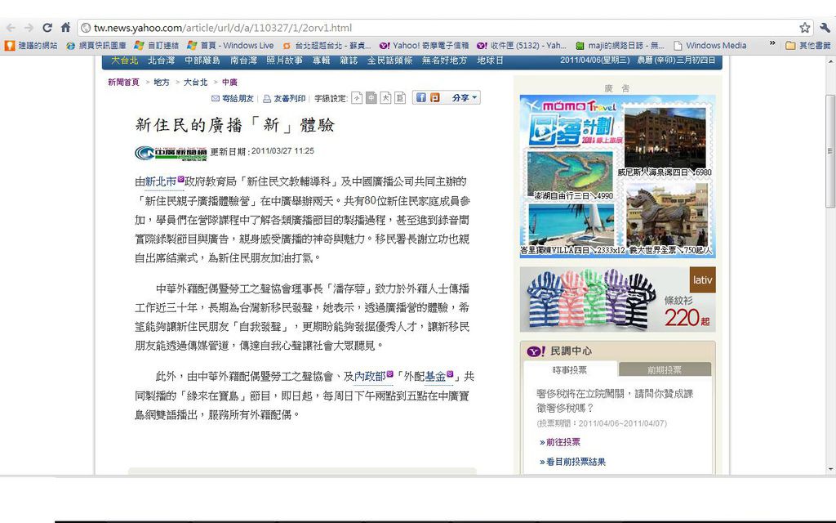Open the 新北市 keyword link
Screen dimensions: 836x523
point(161,181)
